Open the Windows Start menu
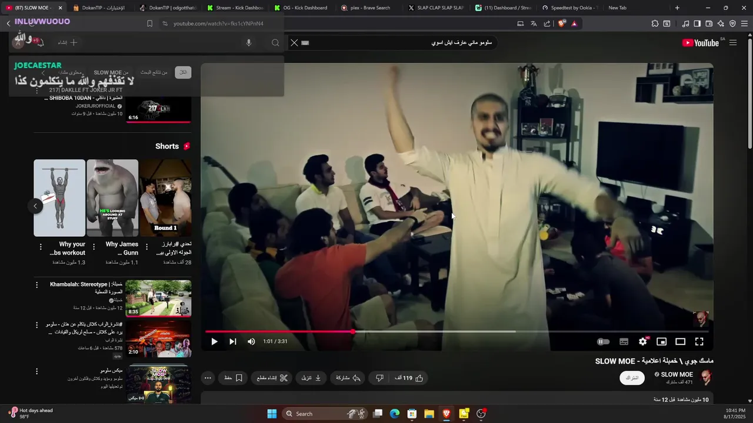 pyautogui.click(x=272, y=414)
